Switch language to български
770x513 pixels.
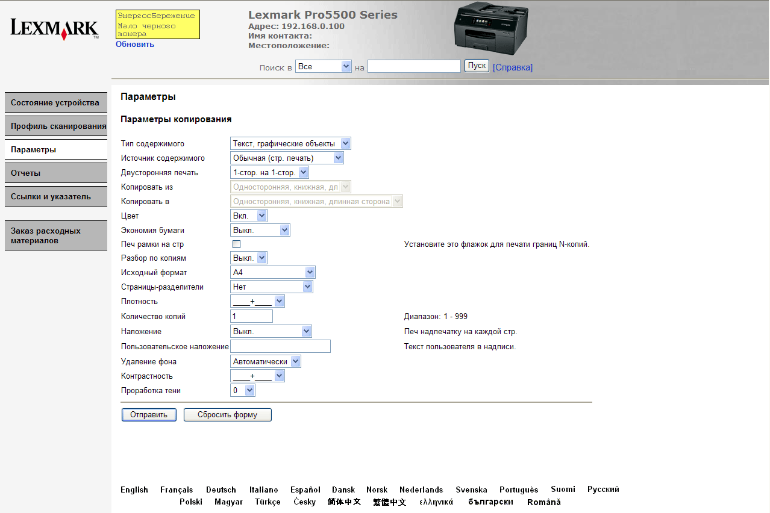pyautogui.click(x=490, y=502)
